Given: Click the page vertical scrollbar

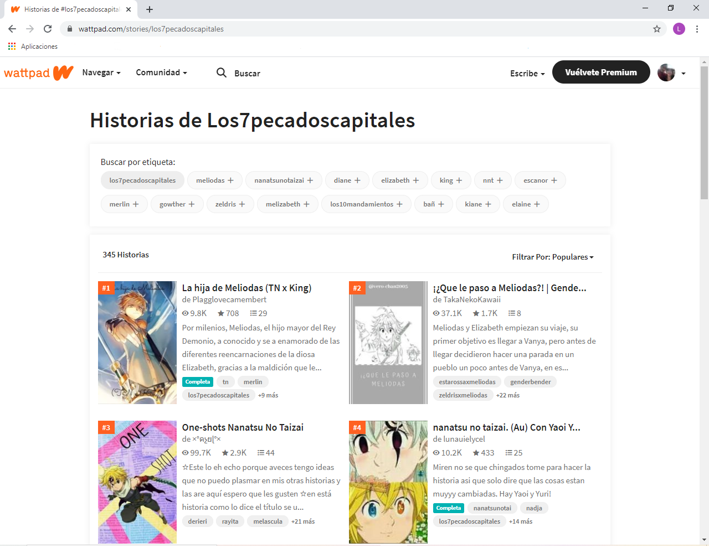Looking at the screenshot, I should pos(704,133).
